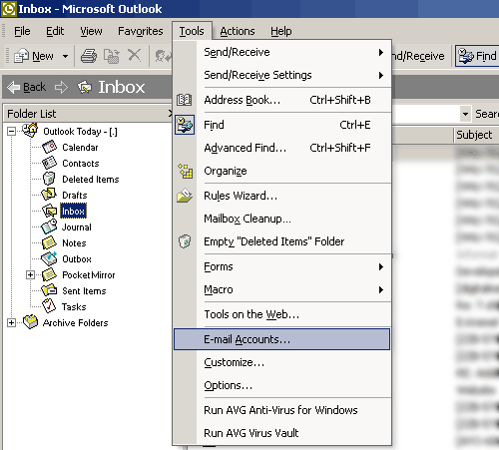Open the Send/Receive Settings submenu

pyautogui.click(x=281, y=75)
